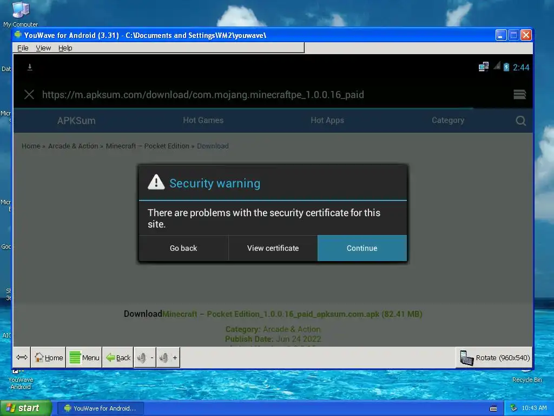This screenshot has height=416, width=554.
Task: Click View certificate button
Action: (273, 248)
